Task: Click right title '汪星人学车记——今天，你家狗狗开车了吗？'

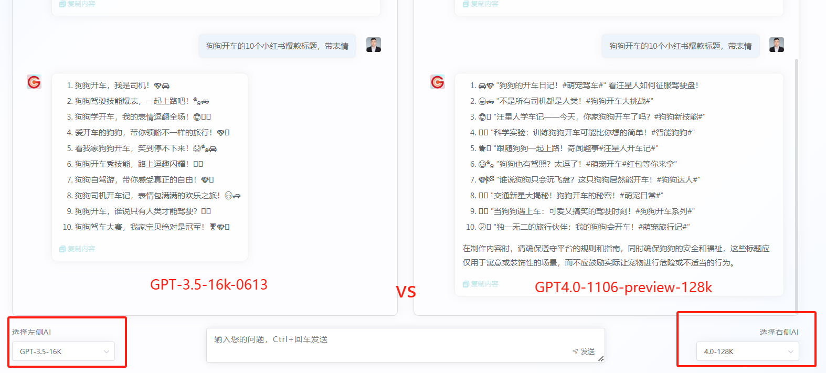Action: [573, 117]
